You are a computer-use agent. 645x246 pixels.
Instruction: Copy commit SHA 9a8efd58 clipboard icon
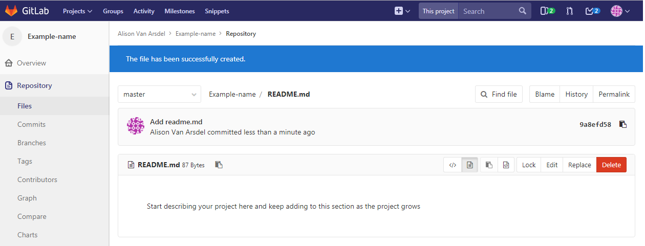point(623,124)
